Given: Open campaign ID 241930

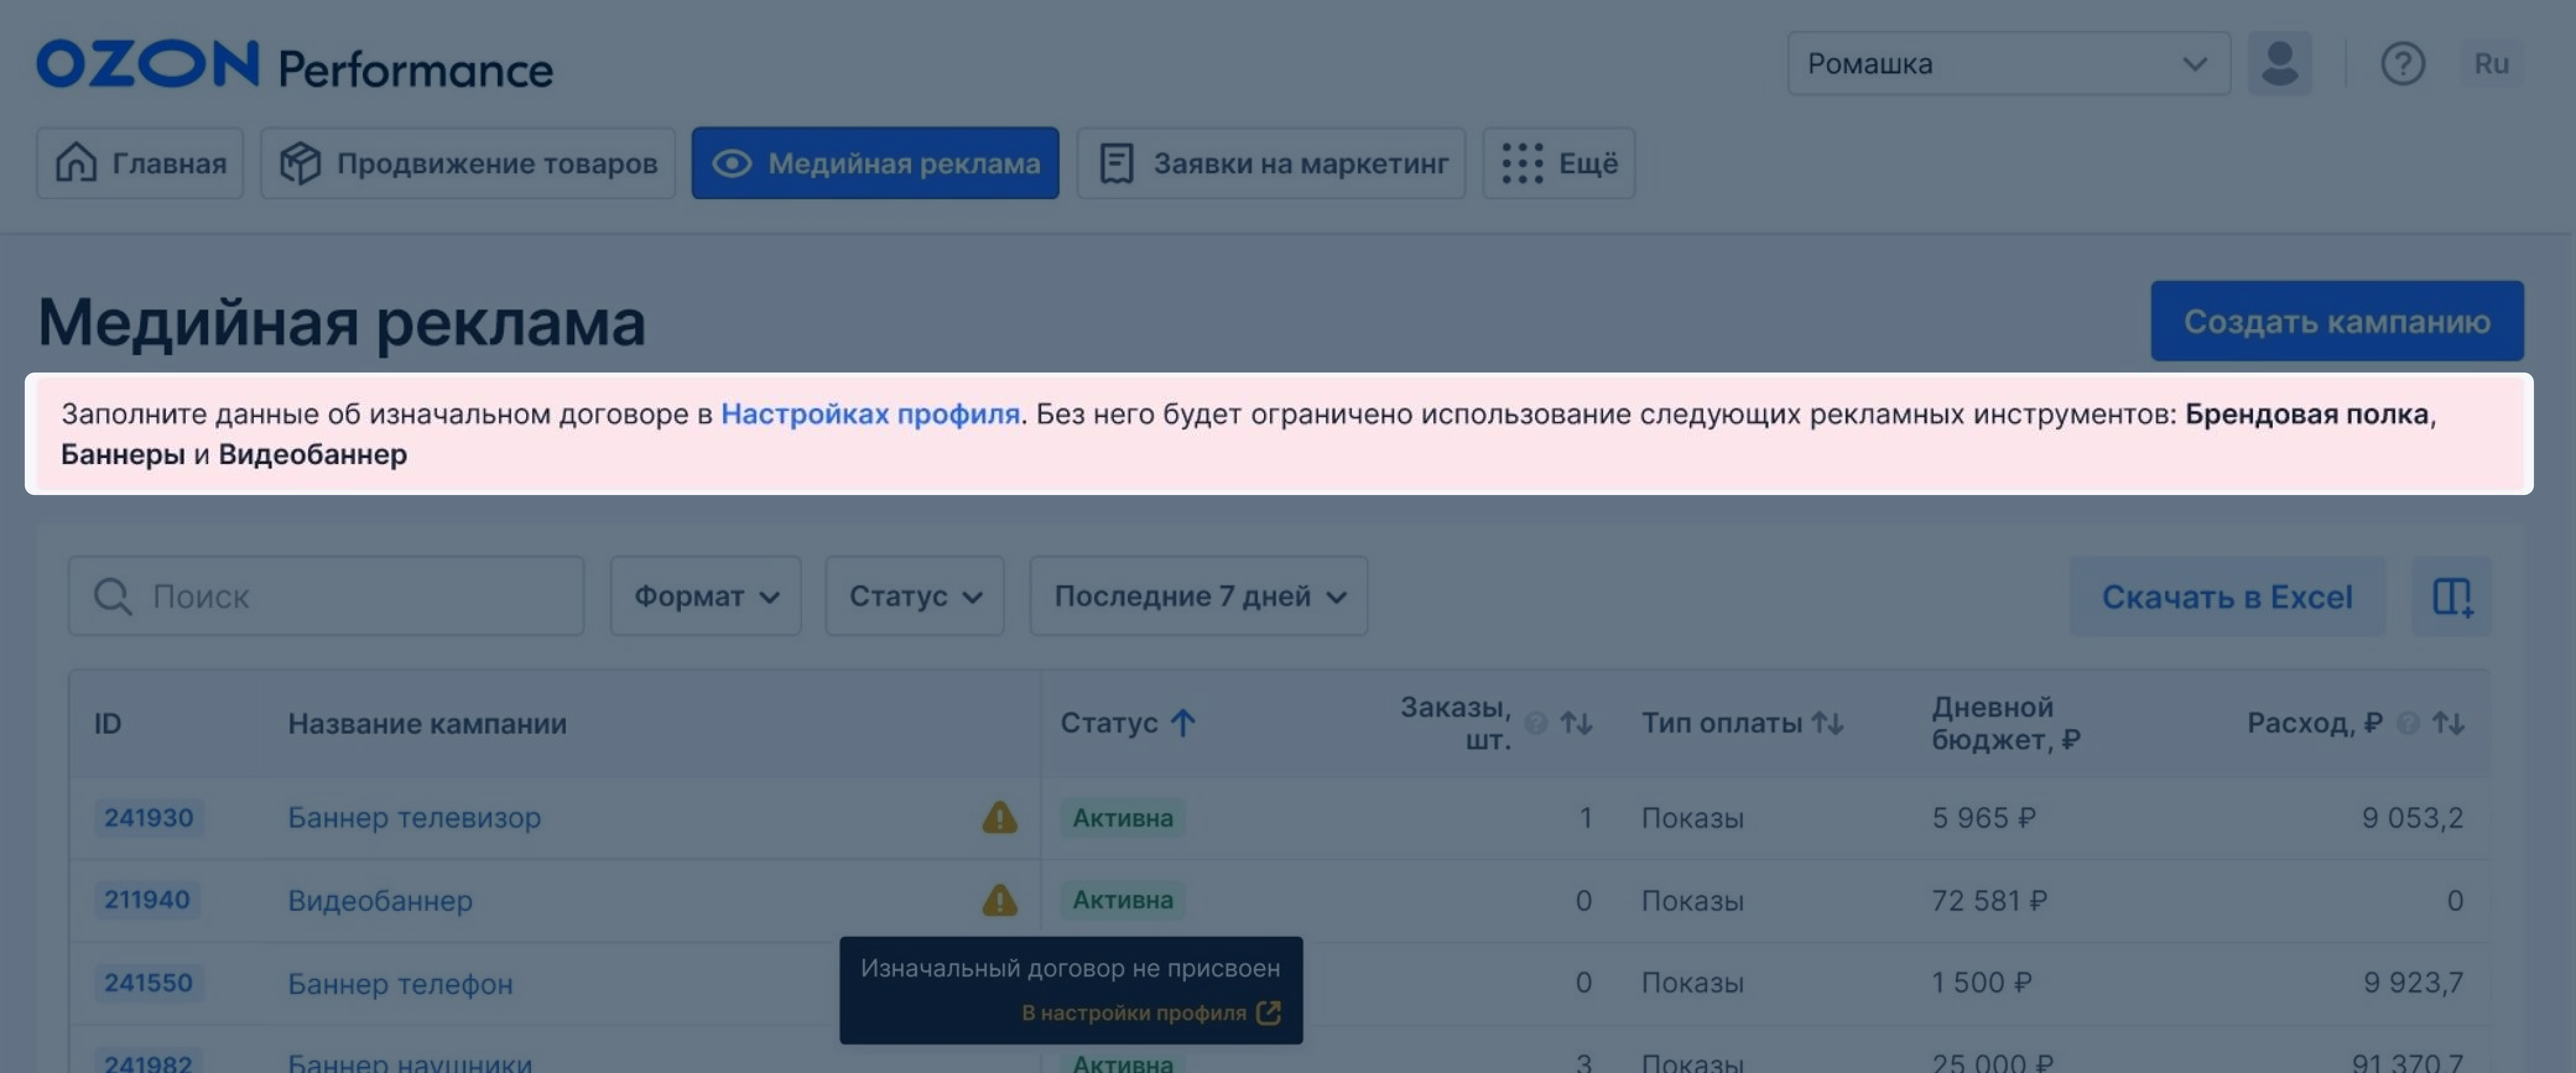Looking at the screenshot, I should [149, 818].
